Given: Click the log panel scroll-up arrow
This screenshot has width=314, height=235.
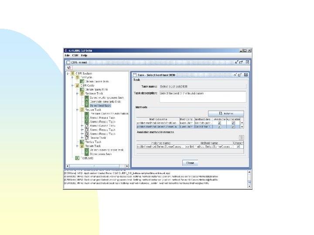Looking at the screenshot, I should (x=249, y=172).
